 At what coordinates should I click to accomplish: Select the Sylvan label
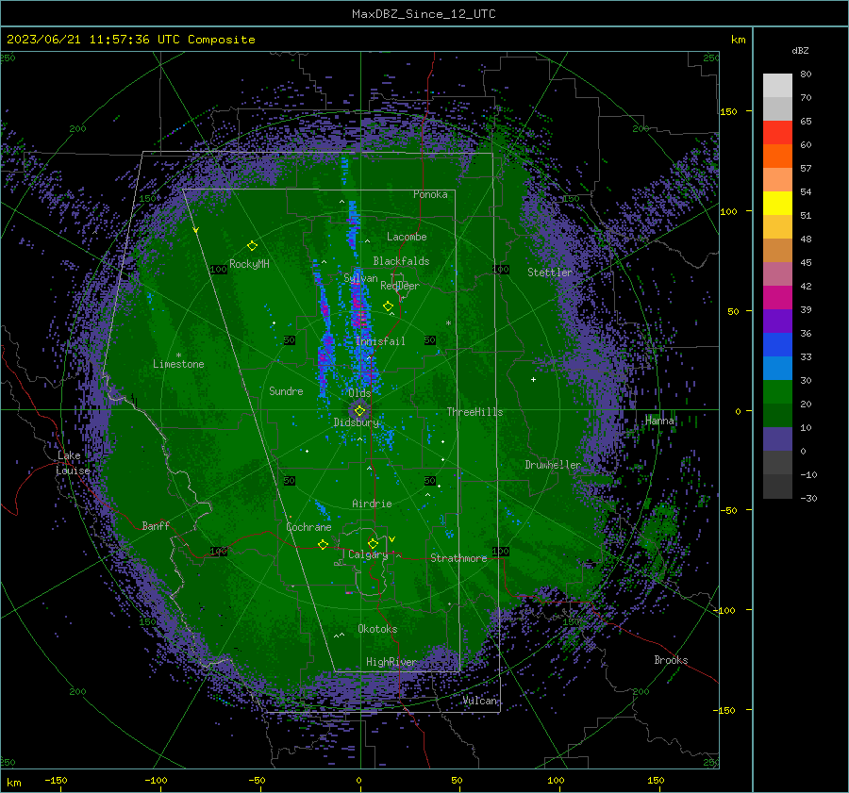360,278
